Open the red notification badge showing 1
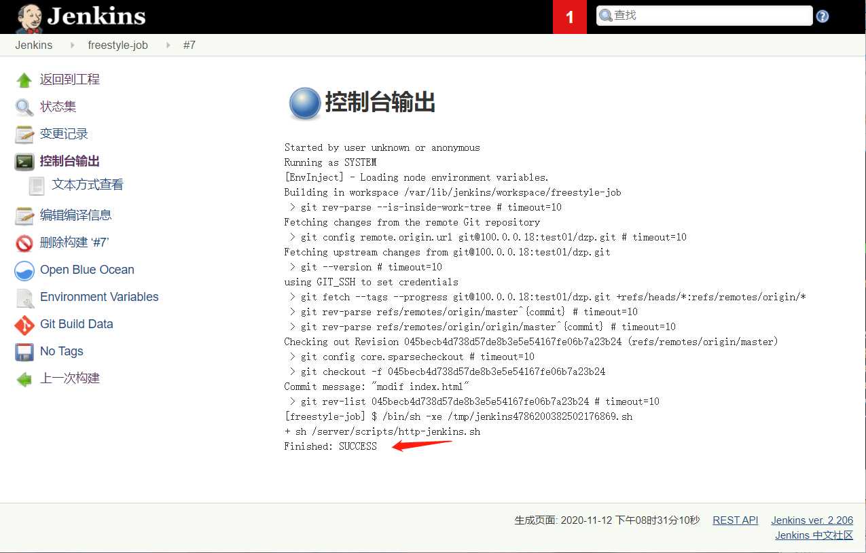This screenshot has height=553, width=866. (570, 17)
